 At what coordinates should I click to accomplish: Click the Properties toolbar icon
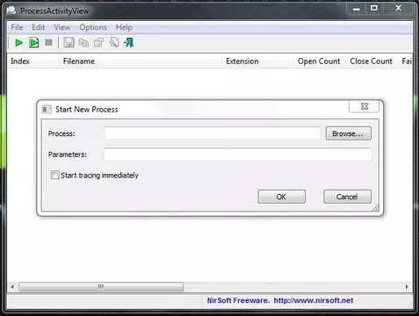(x=98, y=43)
